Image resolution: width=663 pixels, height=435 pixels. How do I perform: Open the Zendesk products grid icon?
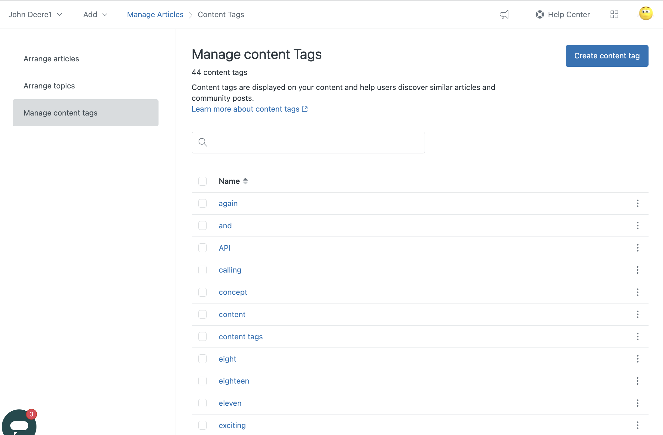tap(614, 14)
